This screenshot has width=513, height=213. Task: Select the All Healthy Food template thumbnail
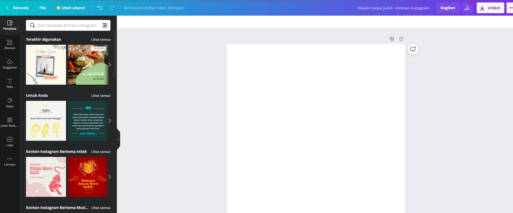click(x=88, y=65)
